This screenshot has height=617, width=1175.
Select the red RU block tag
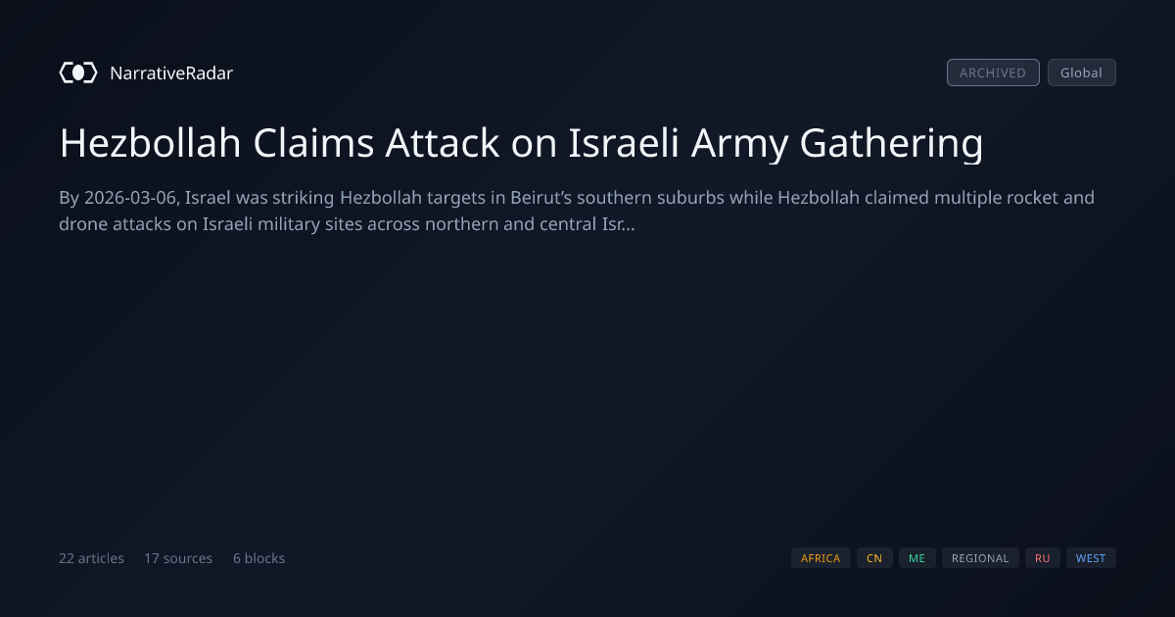pos(1043,558)
